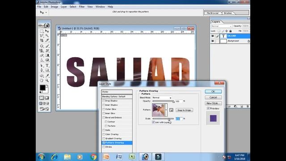This screenshot has width=286, height=161.
Task: Click Jump to ImageReady icon
Action: pyautogui.click(x=44, y=109)
